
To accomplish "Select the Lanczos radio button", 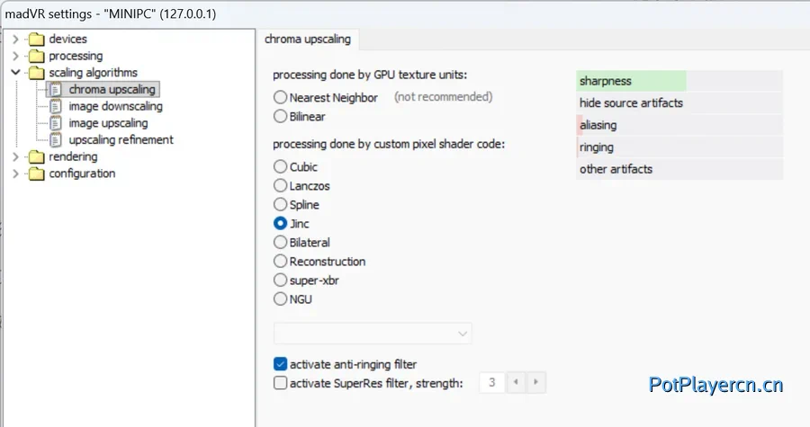I will 281,186.
